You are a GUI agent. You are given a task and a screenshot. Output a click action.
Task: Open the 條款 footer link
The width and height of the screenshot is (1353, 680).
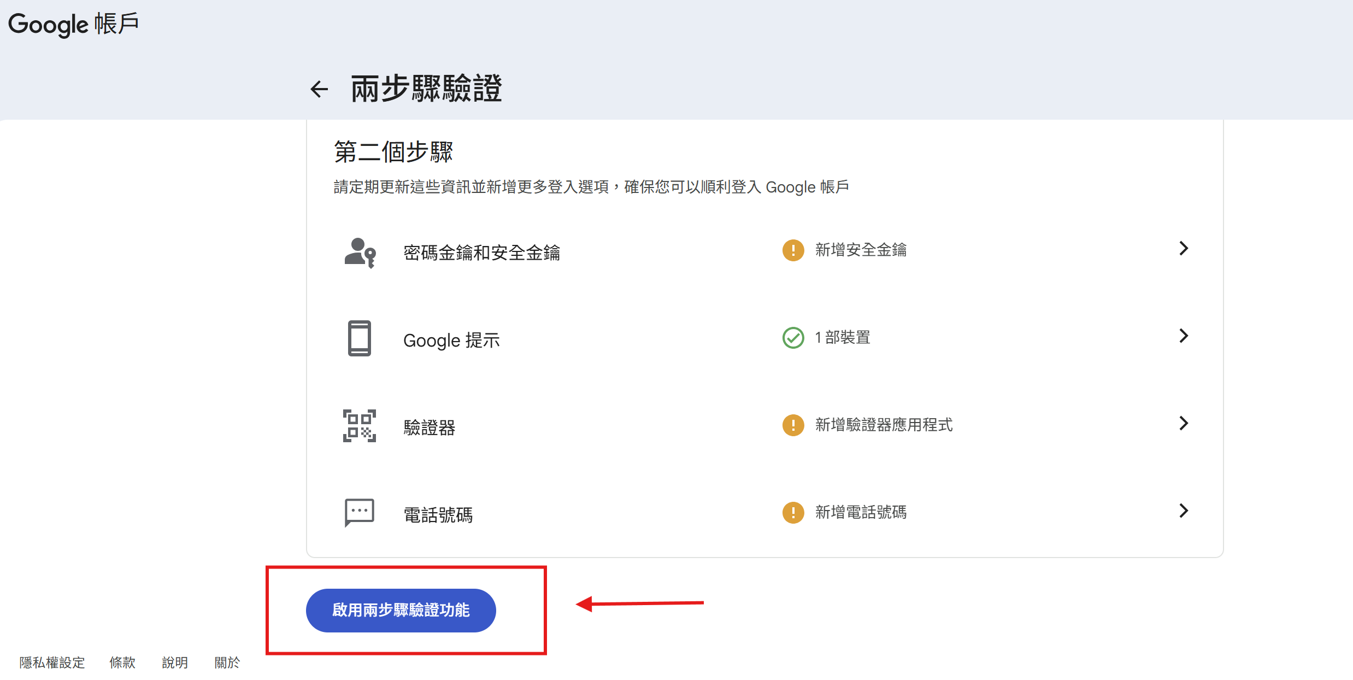[x=122, y=663]
